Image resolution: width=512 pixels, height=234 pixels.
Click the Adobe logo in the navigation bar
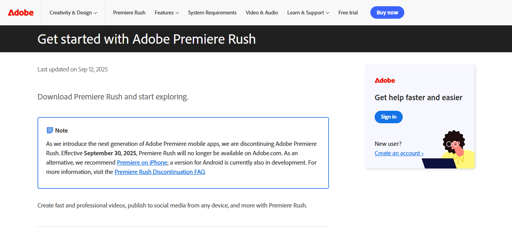20,12
